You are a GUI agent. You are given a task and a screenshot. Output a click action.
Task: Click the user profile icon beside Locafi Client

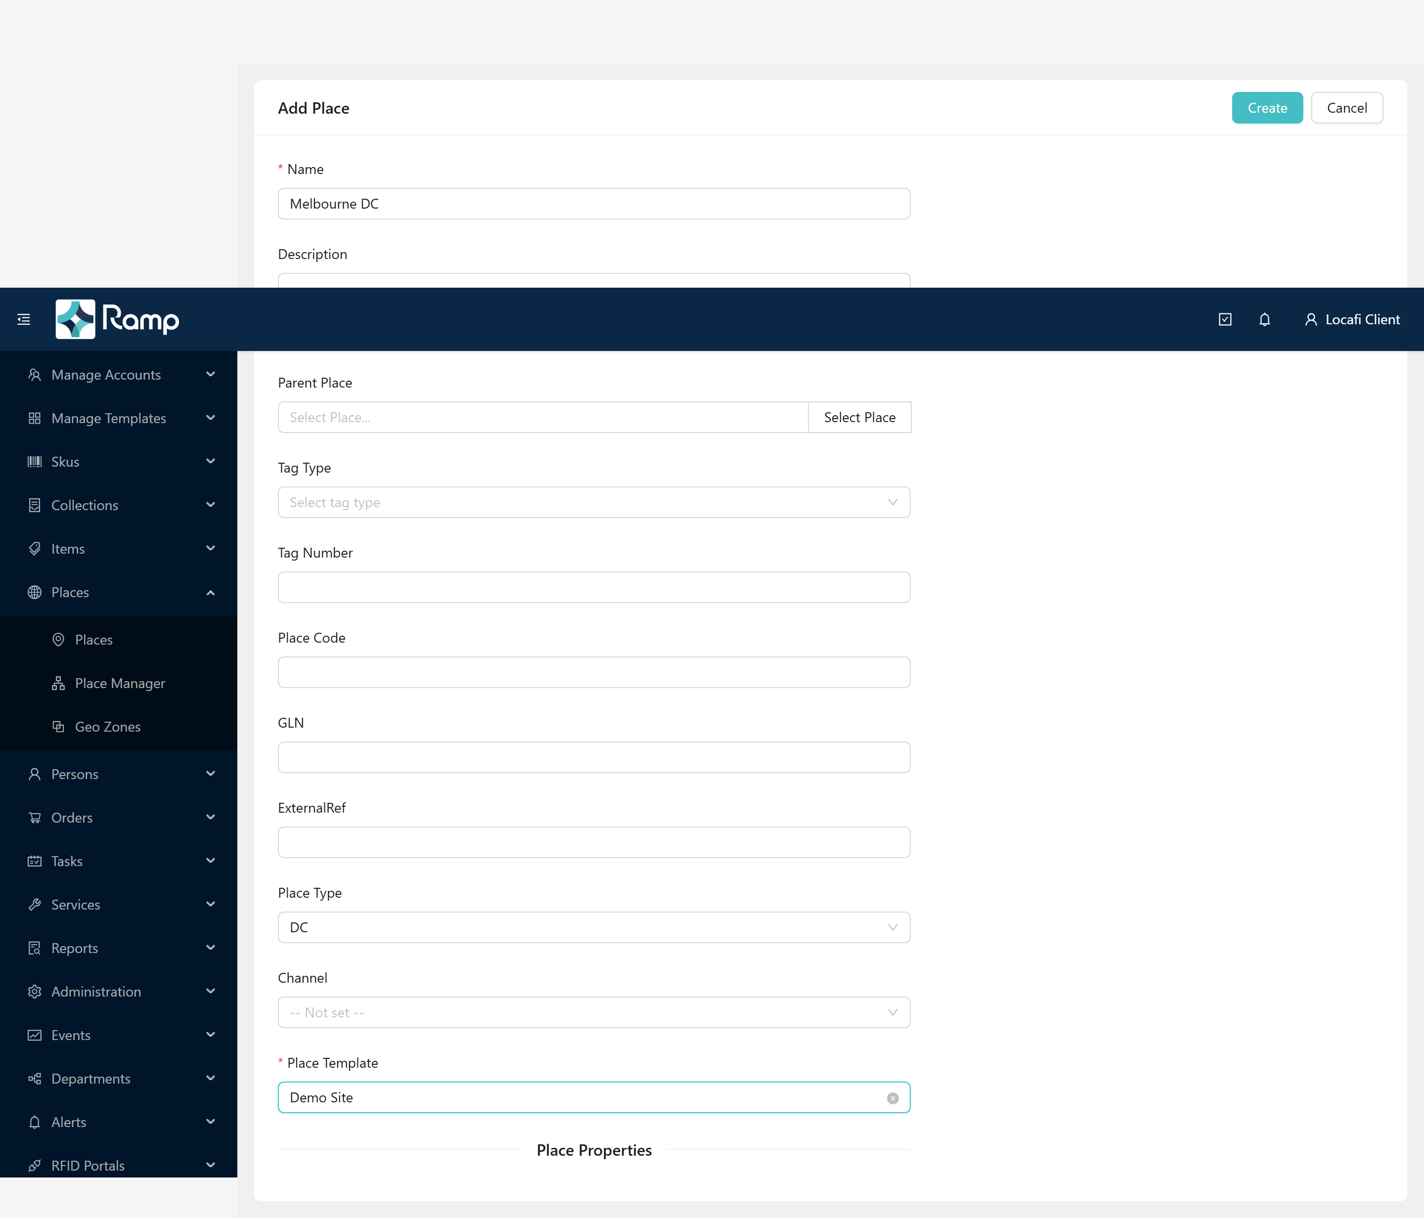[1311, 319]
